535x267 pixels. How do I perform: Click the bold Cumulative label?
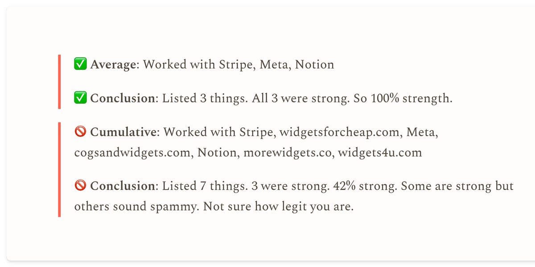pyautogui.click(x=123, y=132)
